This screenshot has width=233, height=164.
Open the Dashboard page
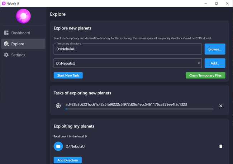20,33
